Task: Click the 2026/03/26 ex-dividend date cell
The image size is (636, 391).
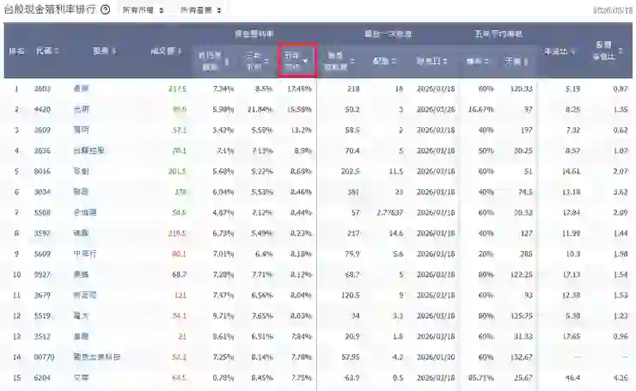Action: (436, 109)
